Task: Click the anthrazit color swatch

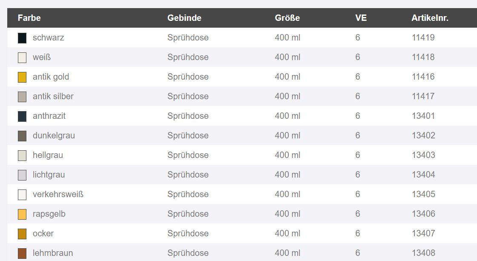Action: click(22, 117)
